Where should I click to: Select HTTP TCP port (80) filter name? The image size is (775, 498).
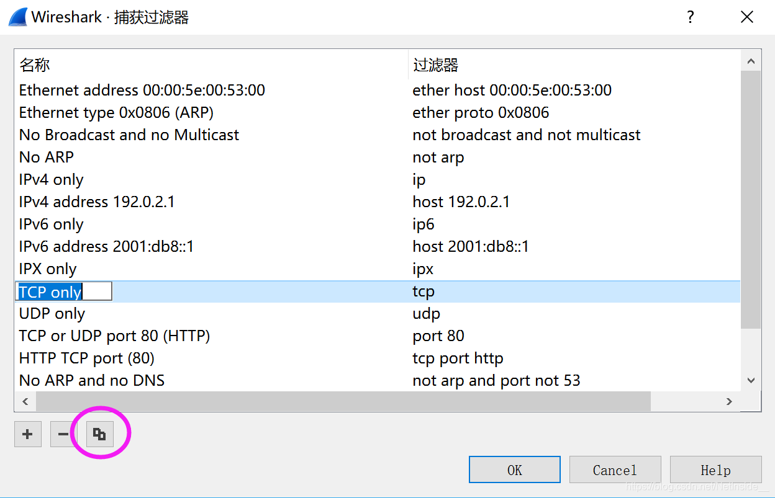87,358
